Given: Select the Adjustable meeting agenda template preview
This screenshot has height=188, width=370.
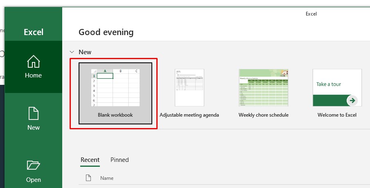Looking at the screenshot, I should [x=189, y=87].
